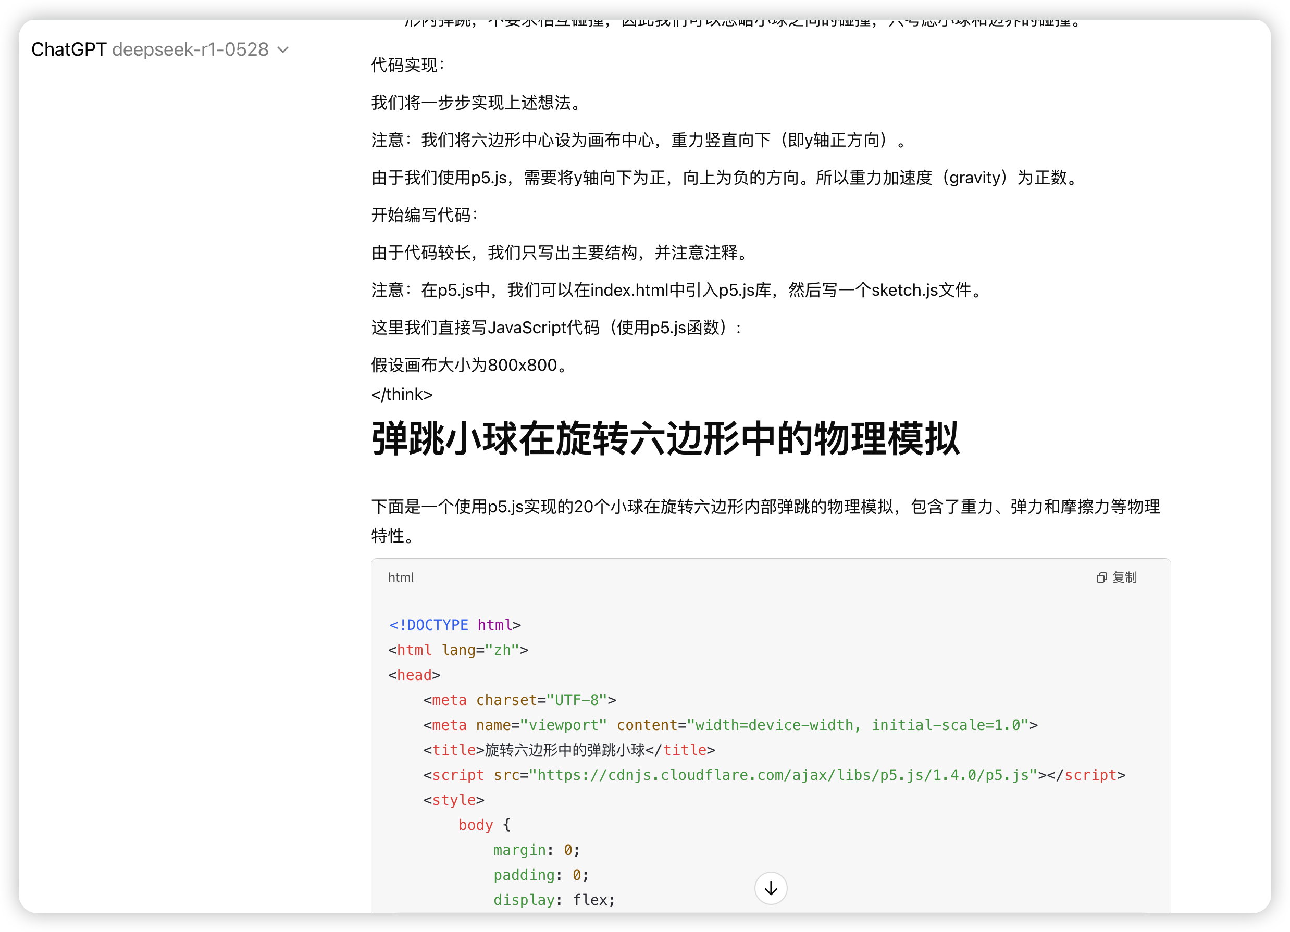Click the meta charset UTF-8 code line
1290x932 pixels.
519,700
